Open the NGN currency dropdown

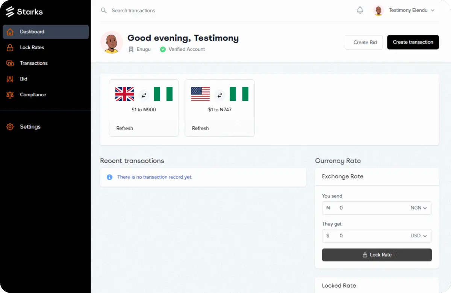click(419, 208)
